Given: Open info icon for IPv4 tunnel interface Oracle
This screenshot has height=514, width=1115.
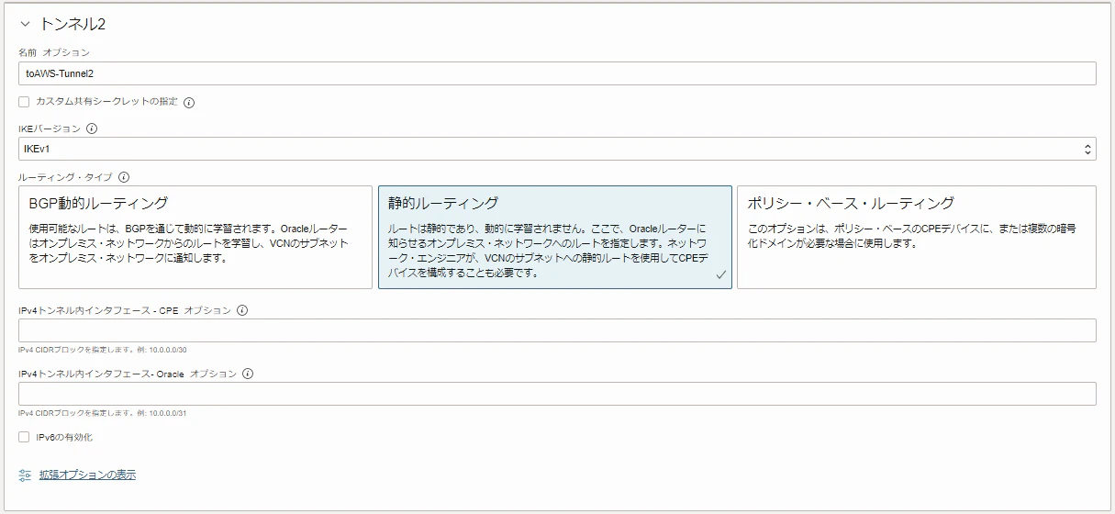Looking at the screenshot, I should coord(248,374).
